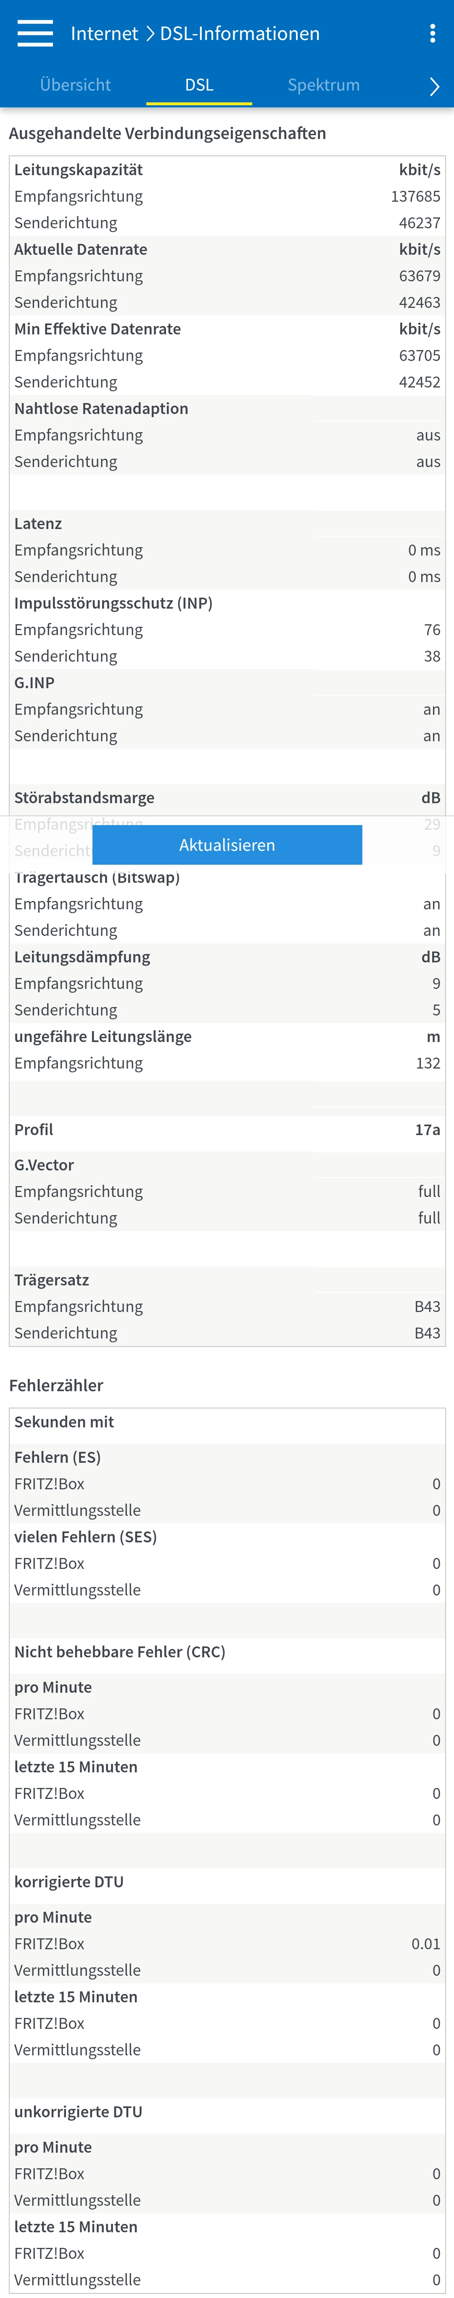Viewport: 454px width, 2298px height.
Task: Select the 0.01 korrigierte DTU value
Action: coord(425,1944)
